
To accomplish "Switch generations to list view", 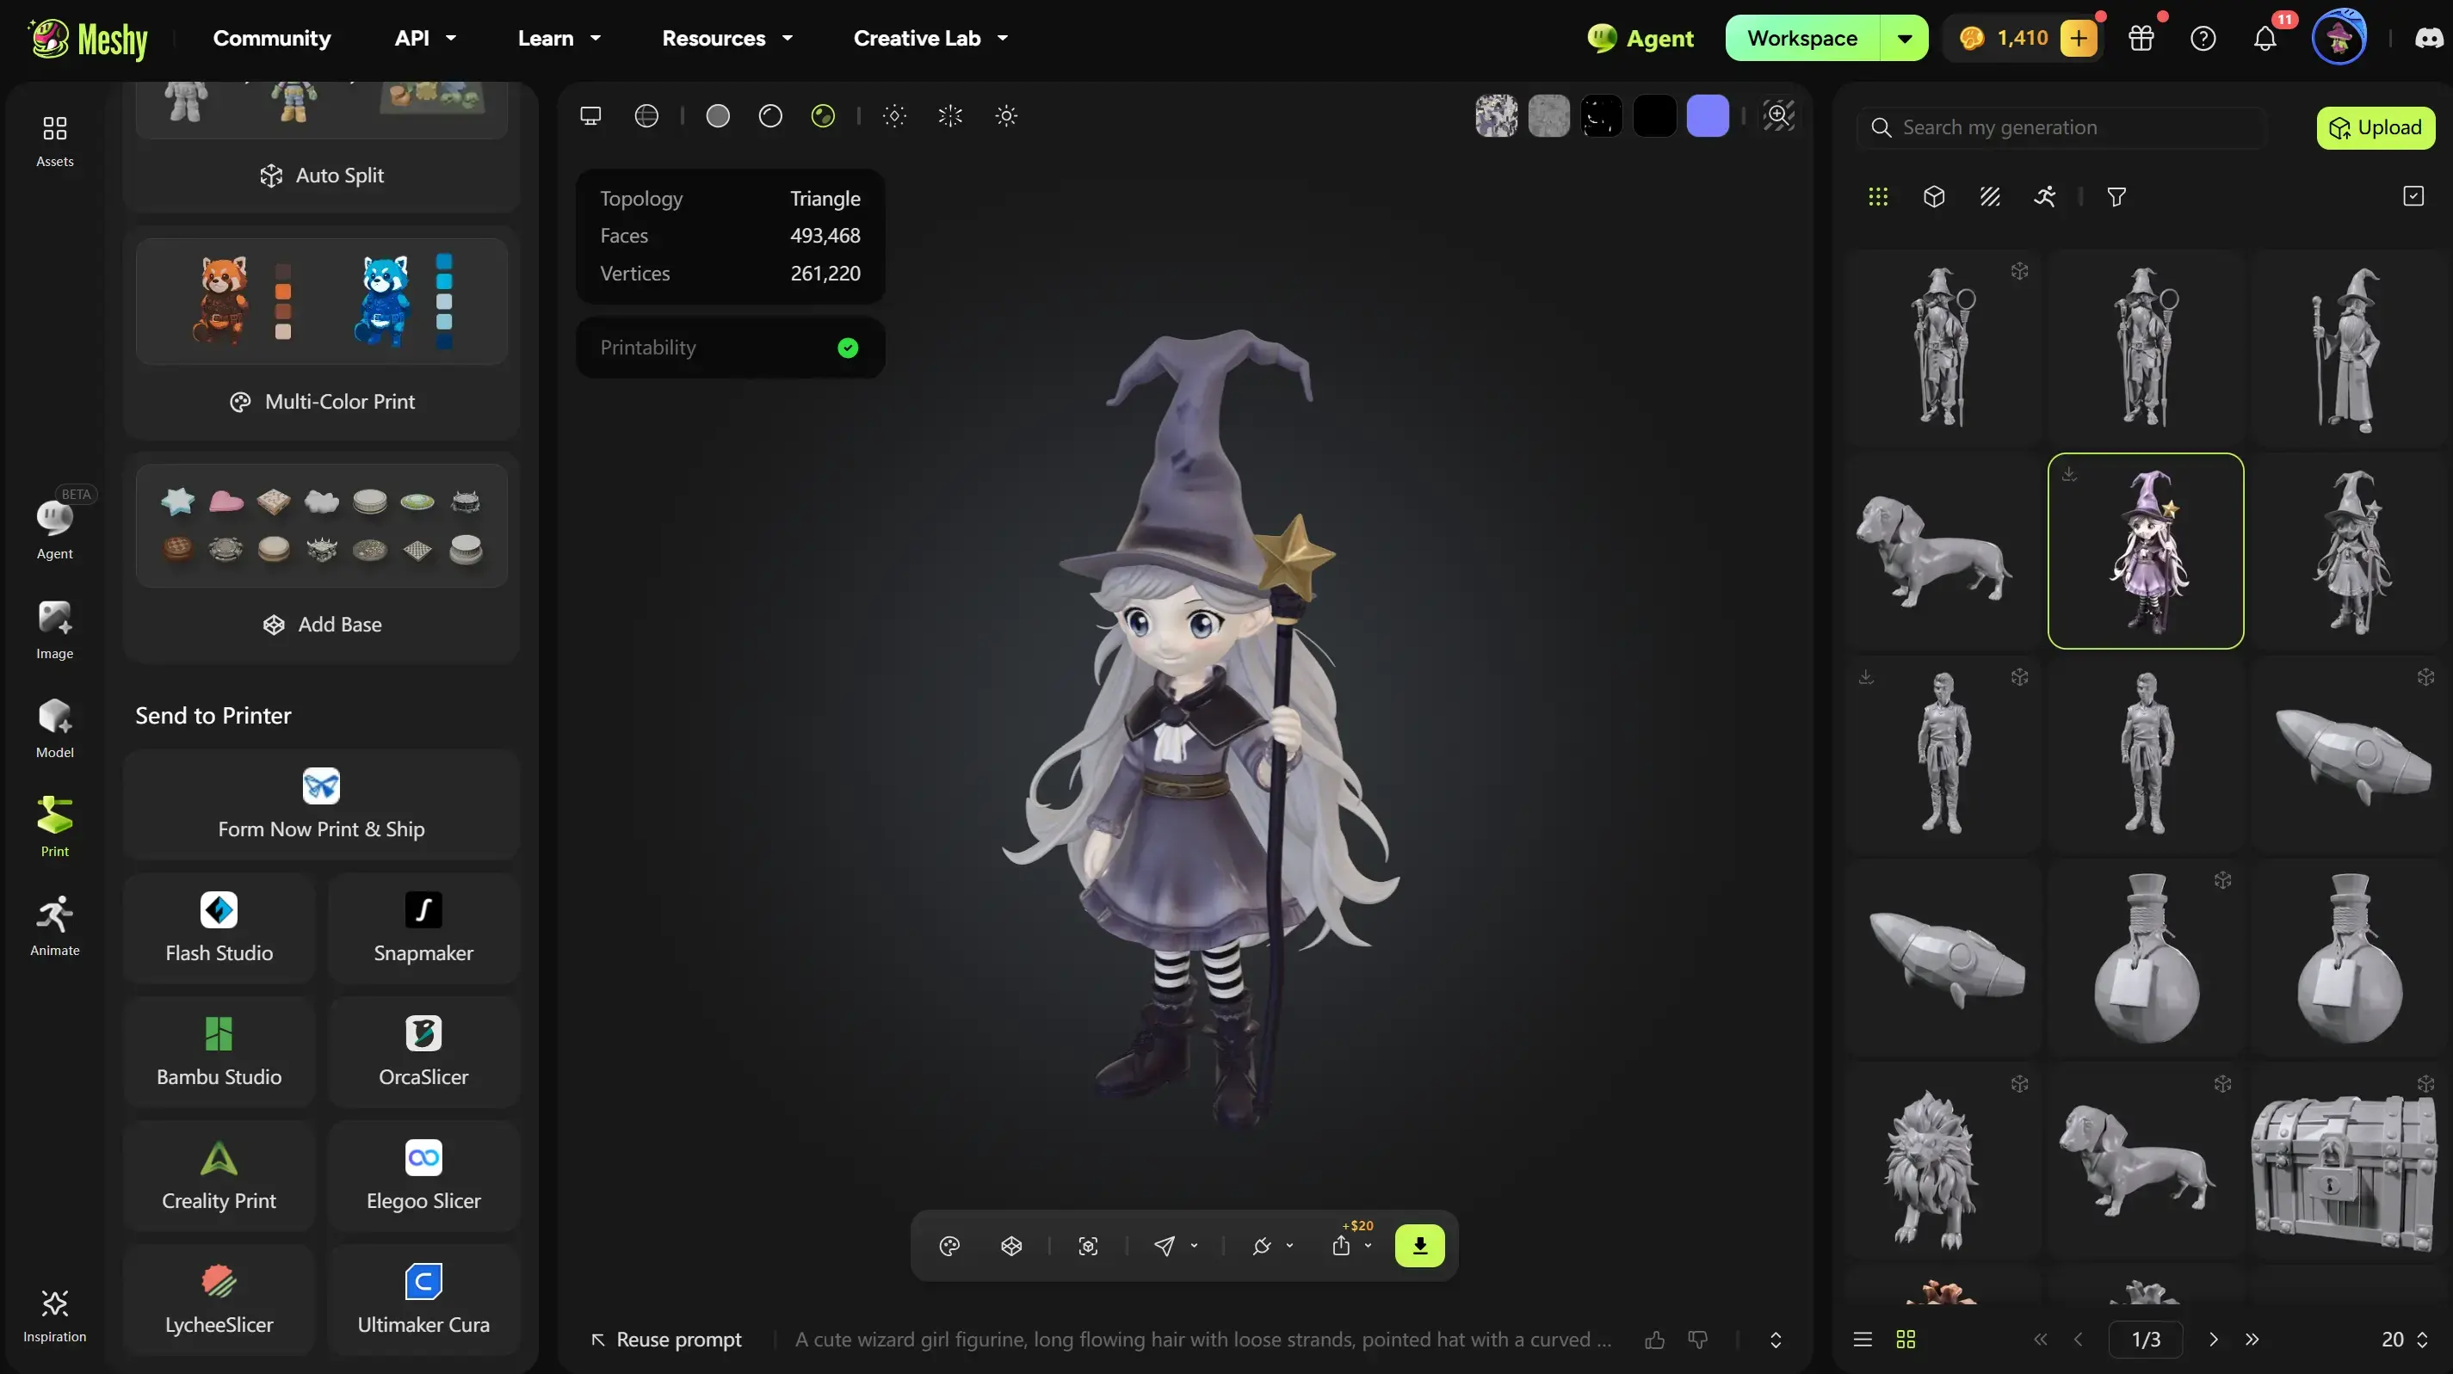I will (x=1863, y=1340).
